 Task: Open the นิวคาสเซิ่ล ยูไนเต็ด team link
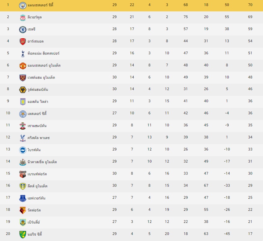(42, 162)
